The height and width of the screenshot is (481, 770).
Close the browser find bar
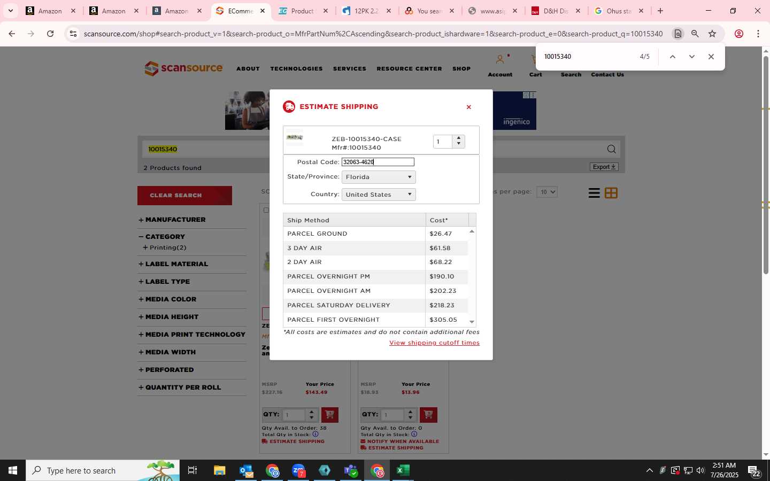[x=711, y=57]
